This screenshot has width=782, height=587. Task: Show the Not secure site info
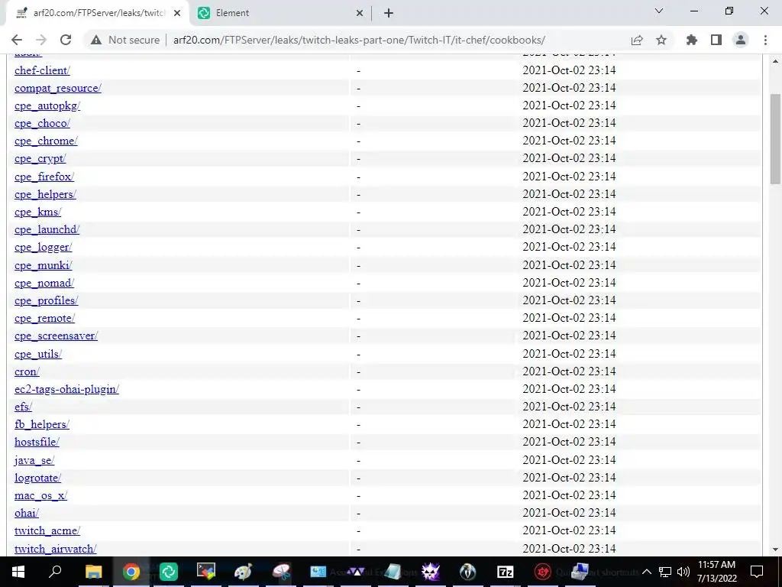tap(125, 40)
